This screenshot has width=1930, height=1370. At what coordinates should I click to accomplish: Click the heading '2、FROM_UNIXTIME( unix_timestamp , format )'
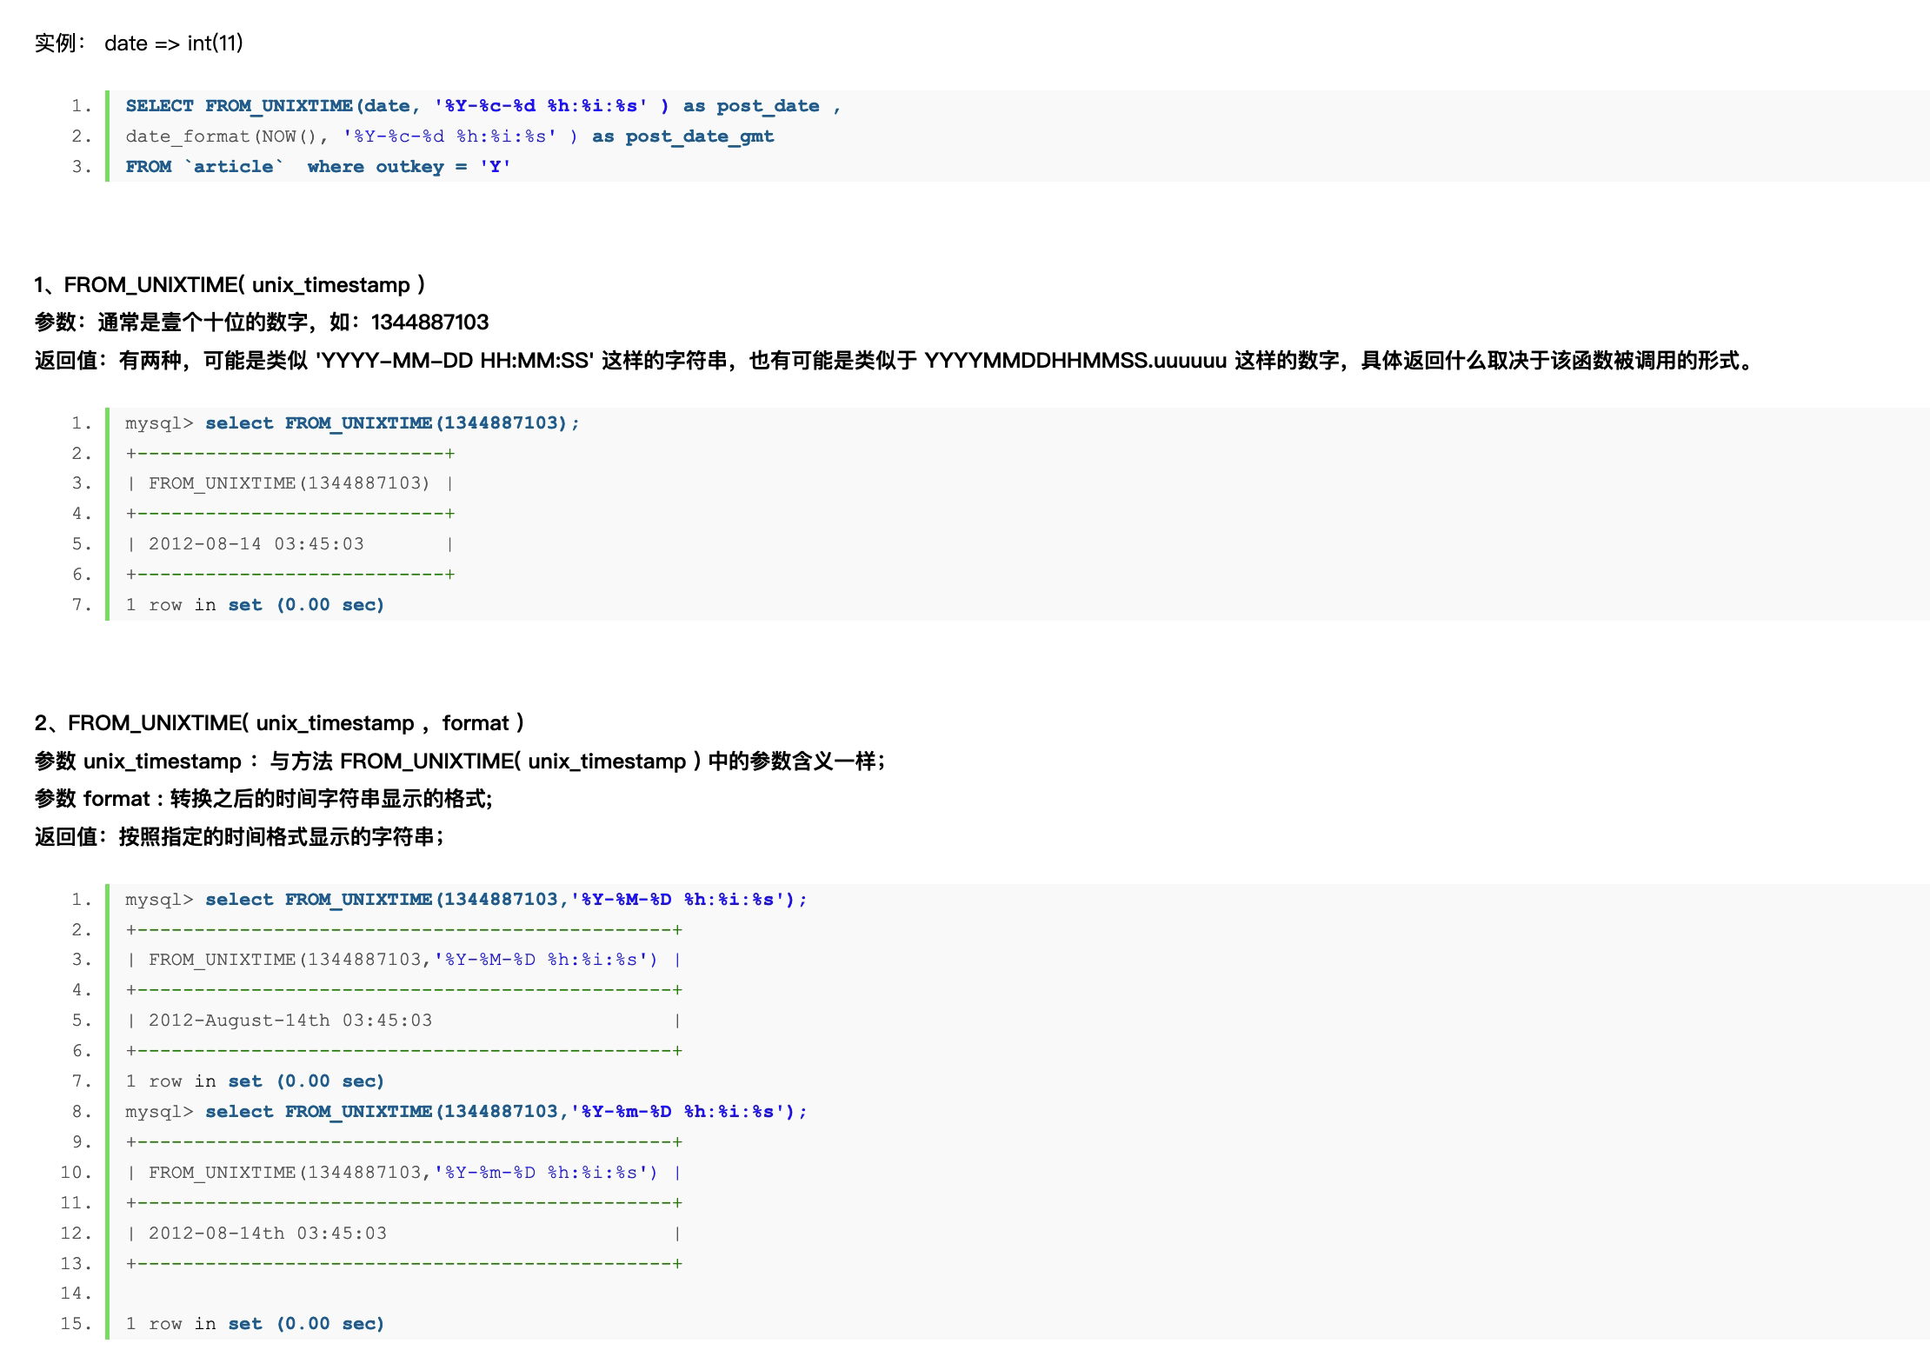(279, 723)
